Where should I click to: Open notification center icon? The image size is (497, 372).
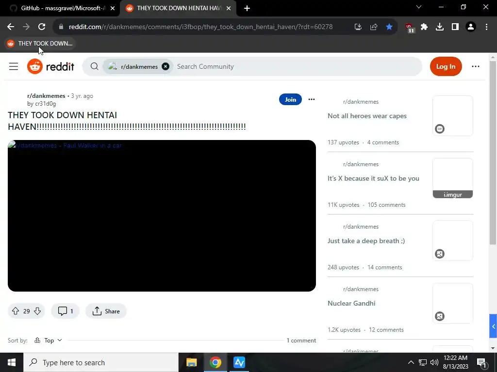coord(482,363)
